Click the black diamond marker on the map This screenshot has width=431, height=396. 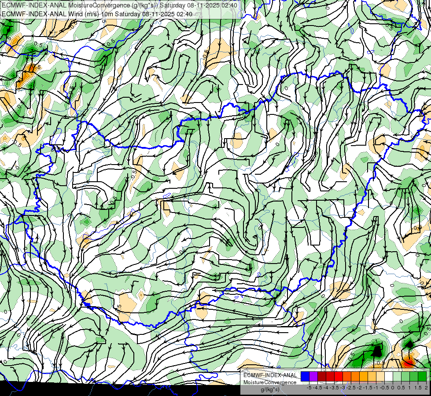[x=409, y=345]
